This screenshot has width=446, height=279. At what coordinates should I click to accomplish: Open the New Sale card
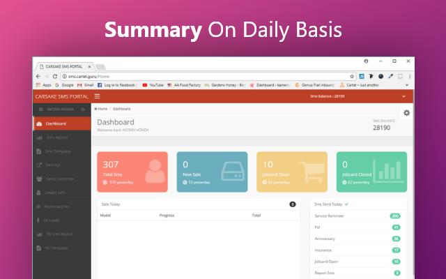[212, 172]
